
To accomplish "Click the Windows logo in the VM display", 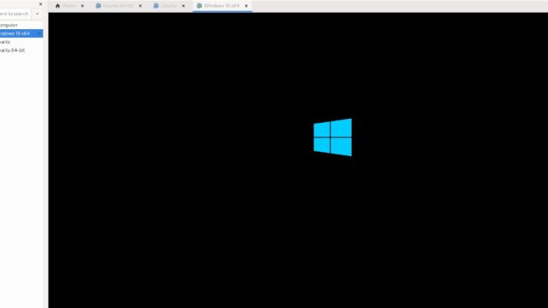I will click(333, 137).
